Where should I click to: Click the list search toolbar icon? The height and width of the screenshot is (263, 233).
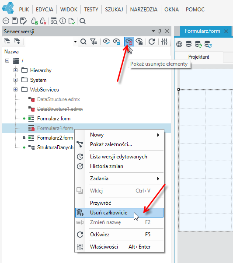pyautogui.click(x=54, y=21)
